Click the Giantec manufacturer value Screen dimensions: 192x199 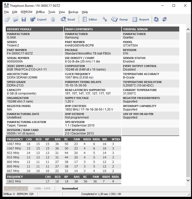(128, 37)
